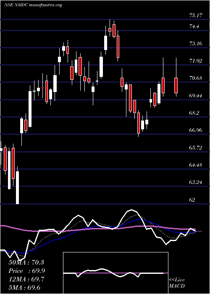Click the Price : 69.9 readout

26,271
